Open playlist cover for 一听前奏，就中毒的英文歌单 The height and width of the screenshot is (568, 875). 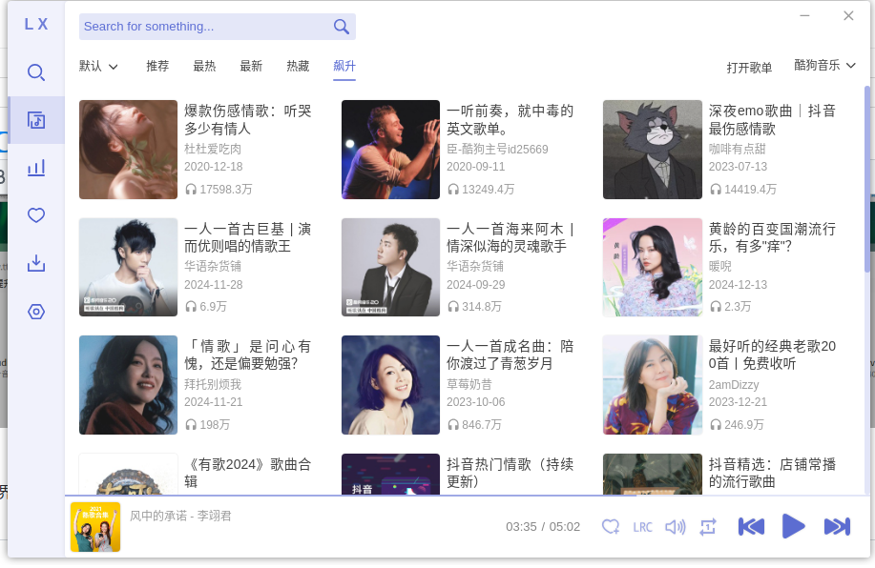click(x=390, y=150)
